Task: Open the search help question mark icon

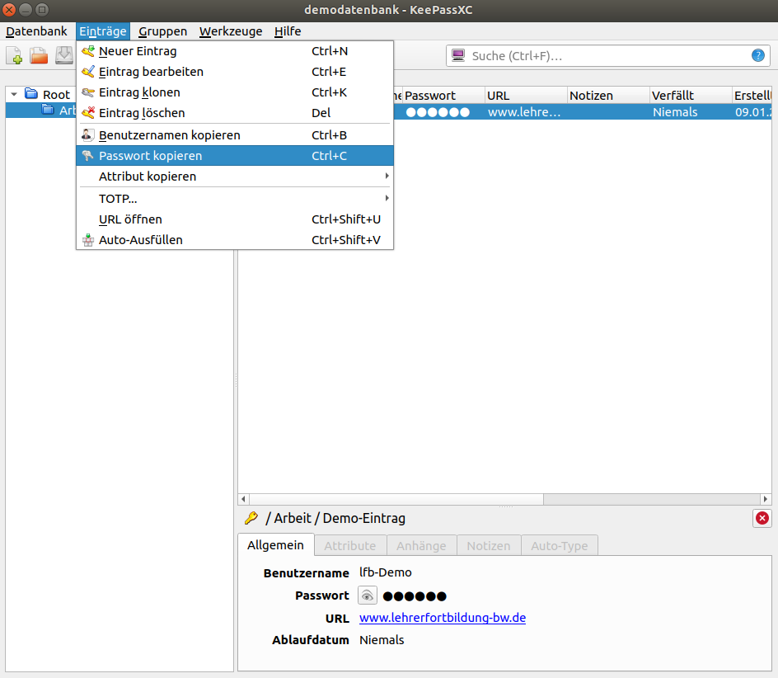Action: tap(757, 56)
